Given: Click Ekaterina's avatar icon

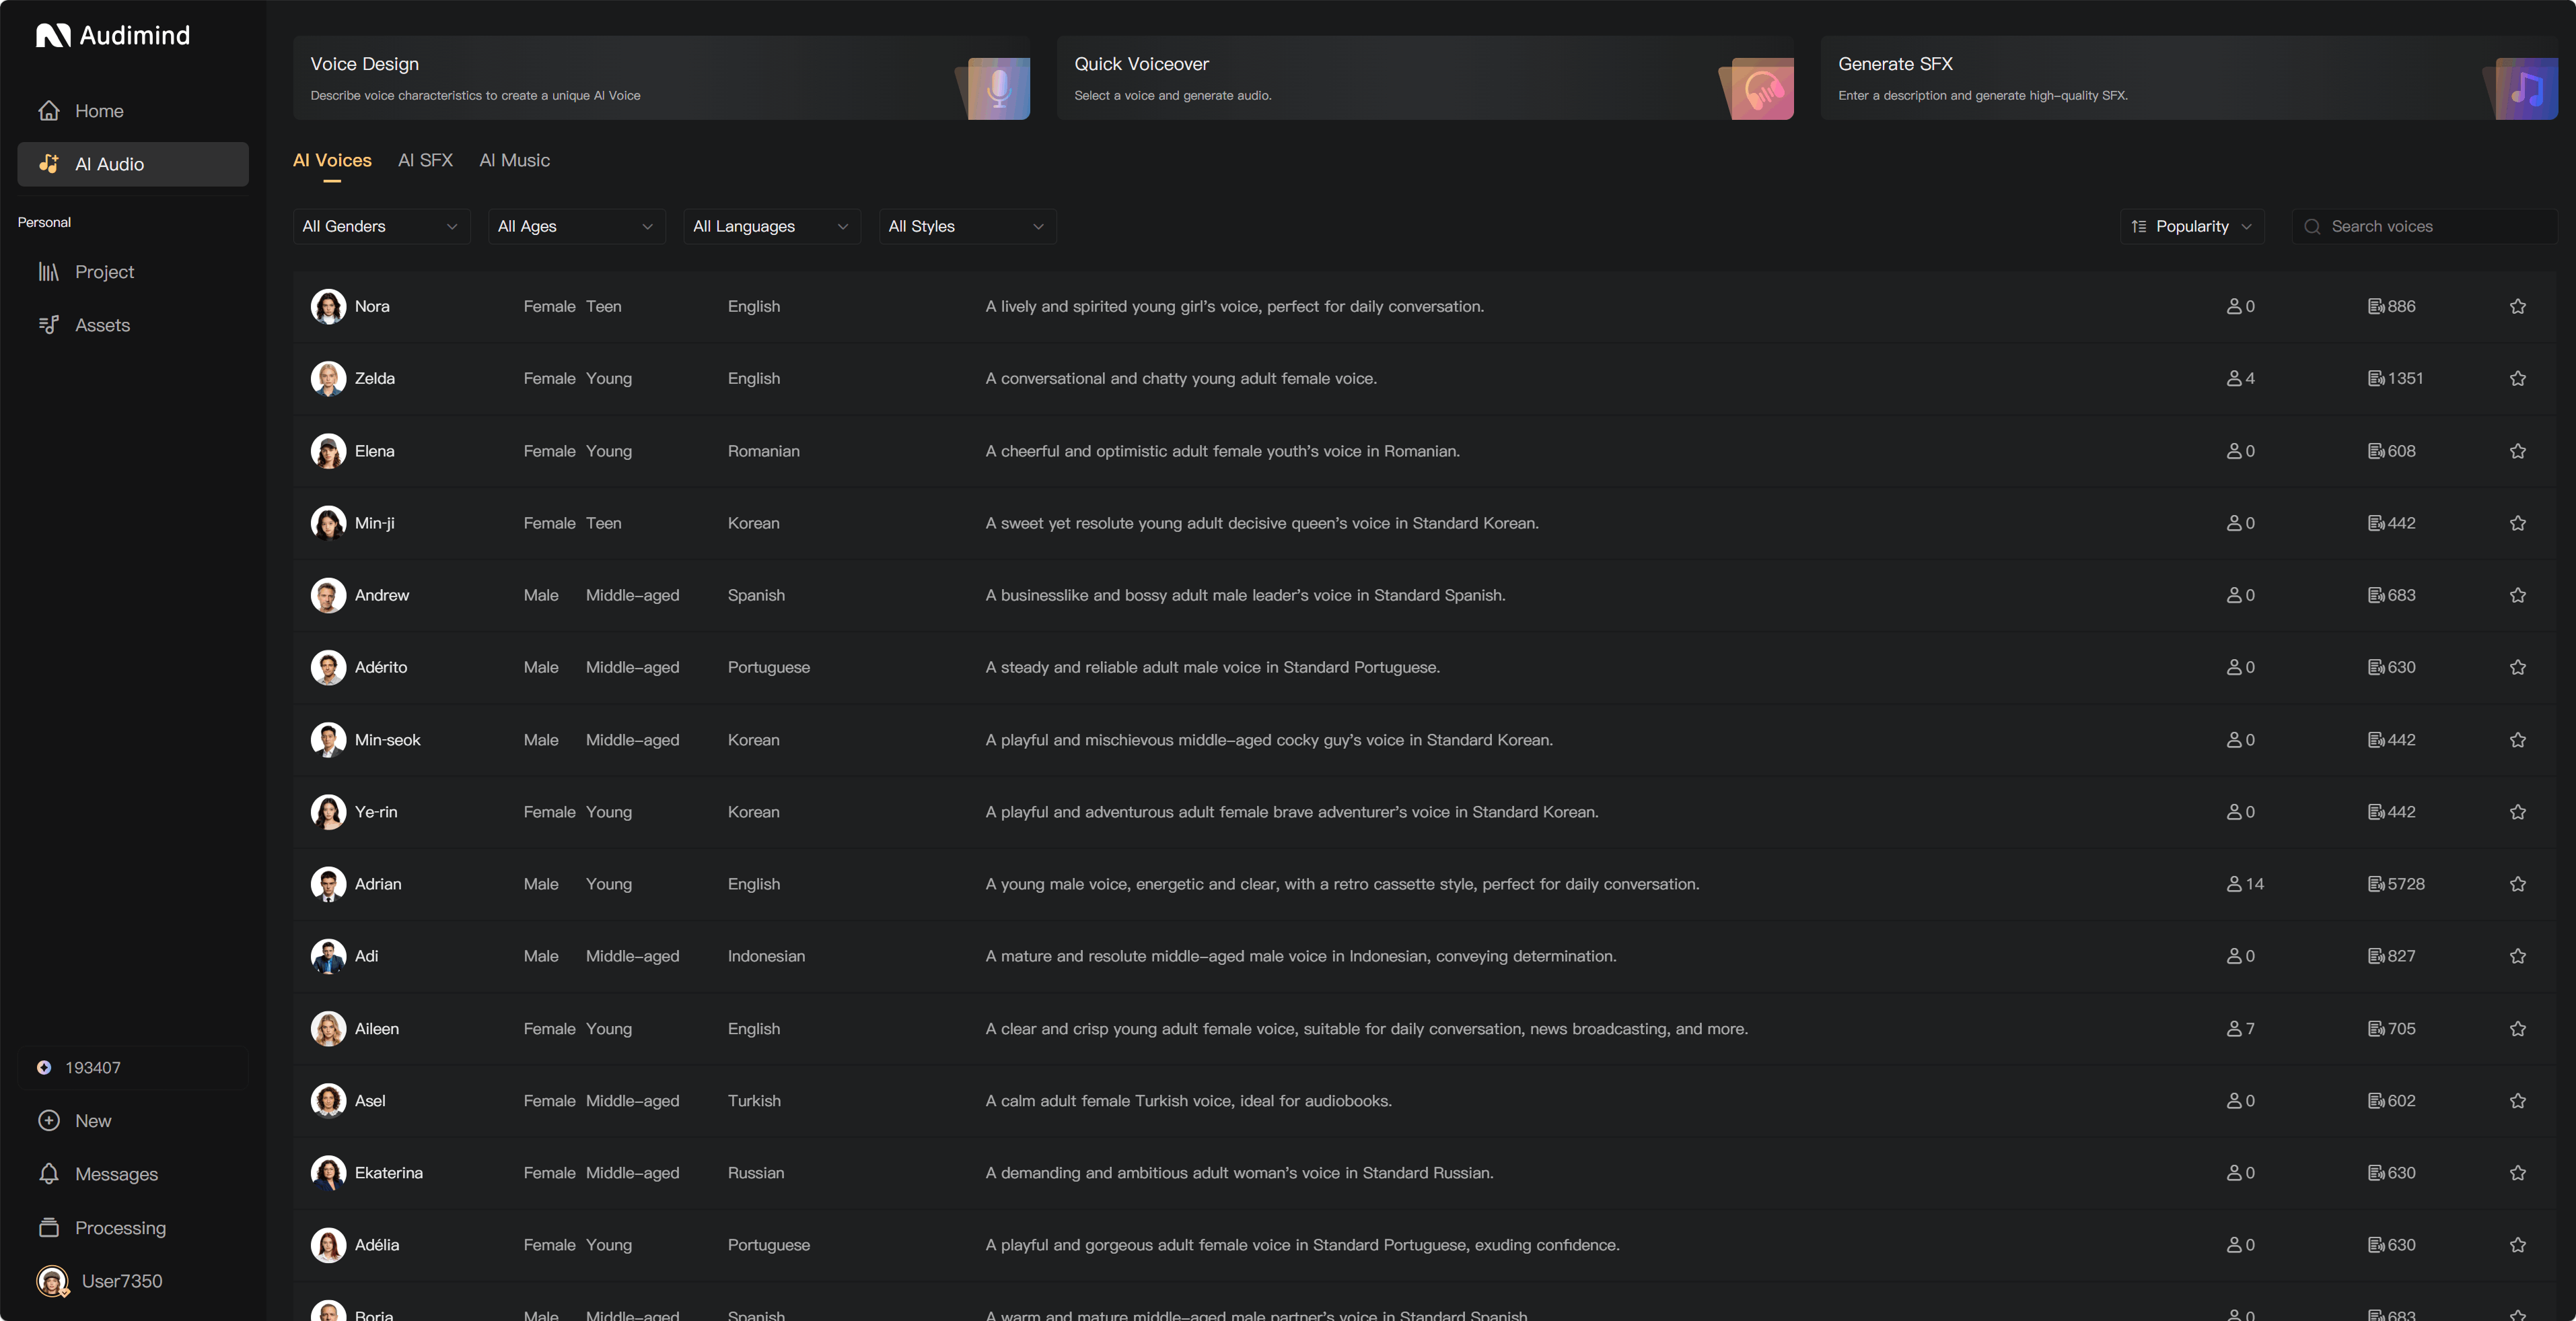Looking at the screenshot, I should coord(328,1173).
